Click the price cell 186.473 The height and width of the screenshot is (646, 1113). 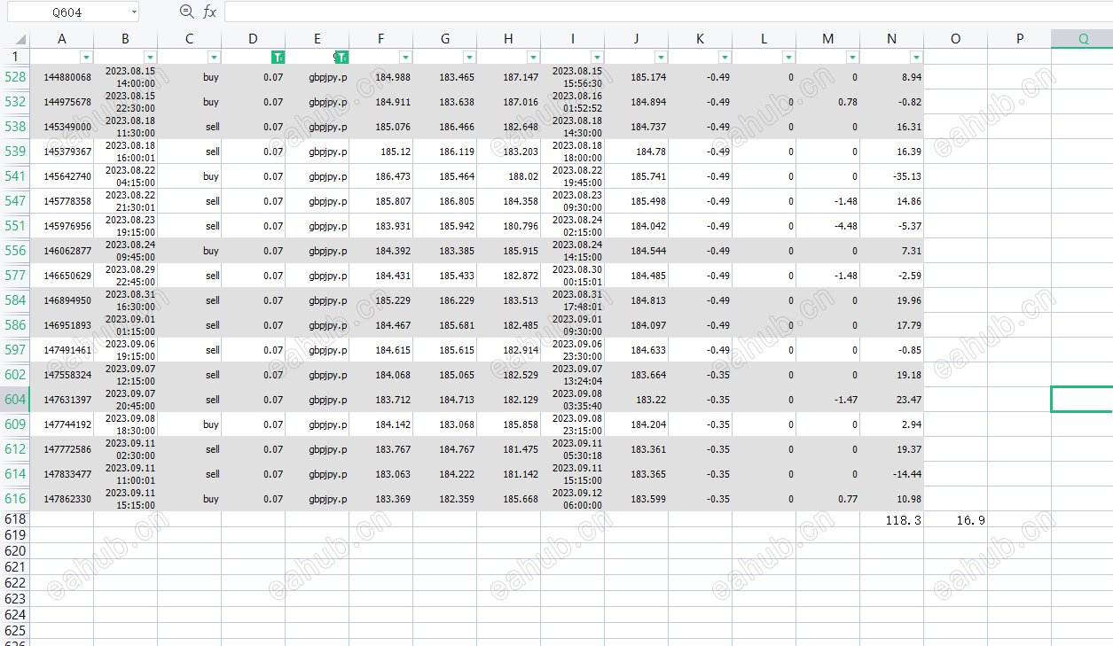[x=393, y=176]
